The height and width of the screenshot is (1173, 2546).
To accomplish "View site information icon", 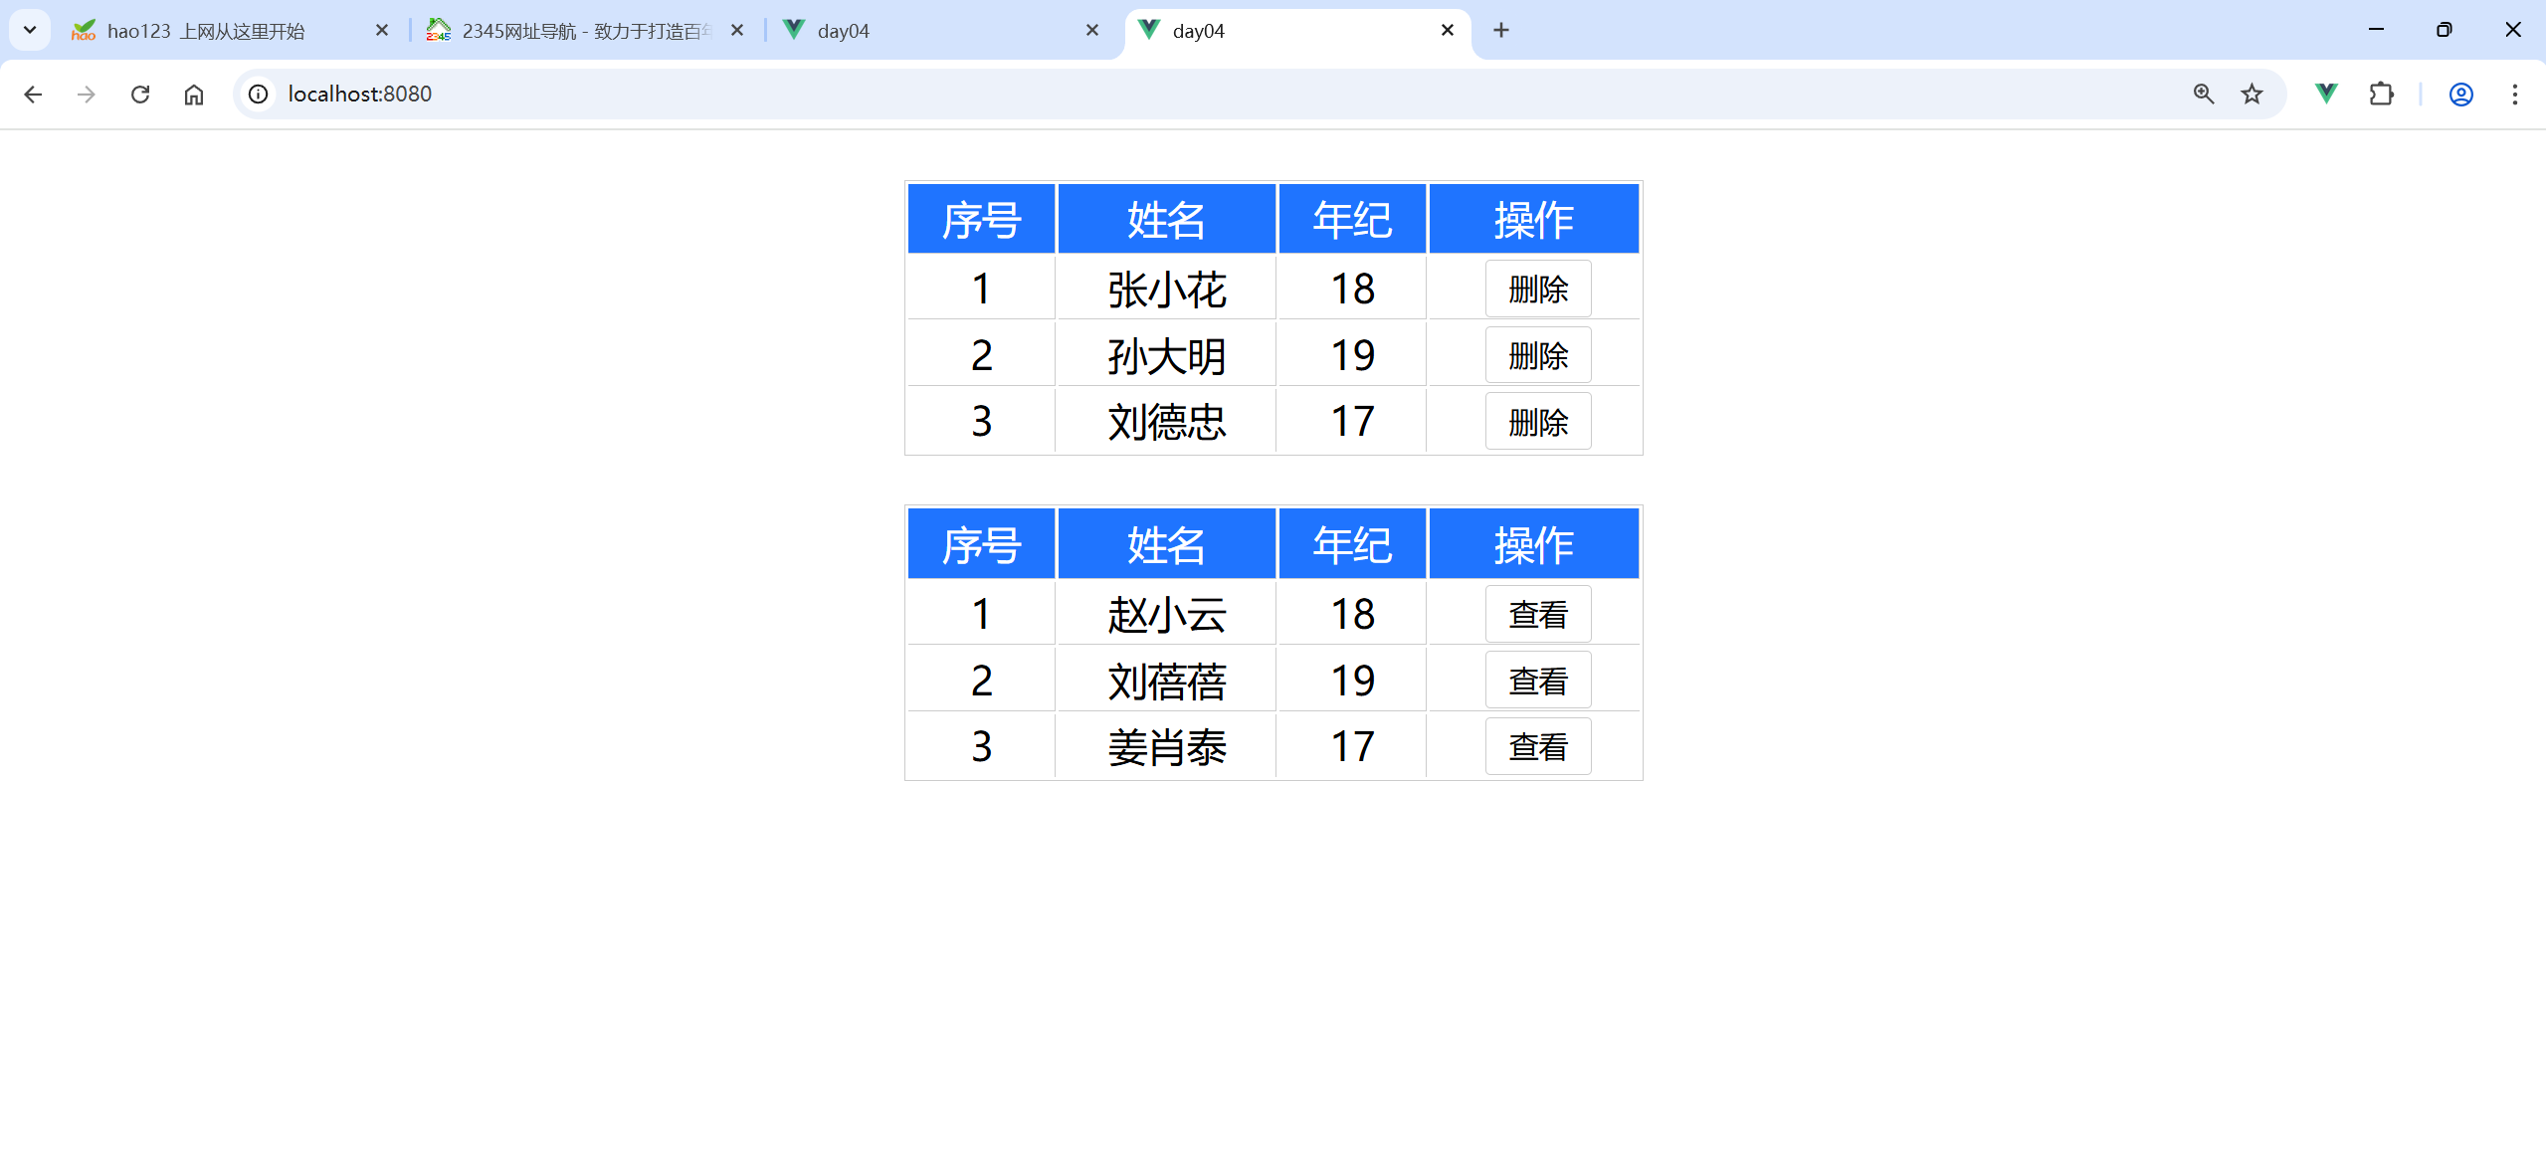I will [259, 95].
